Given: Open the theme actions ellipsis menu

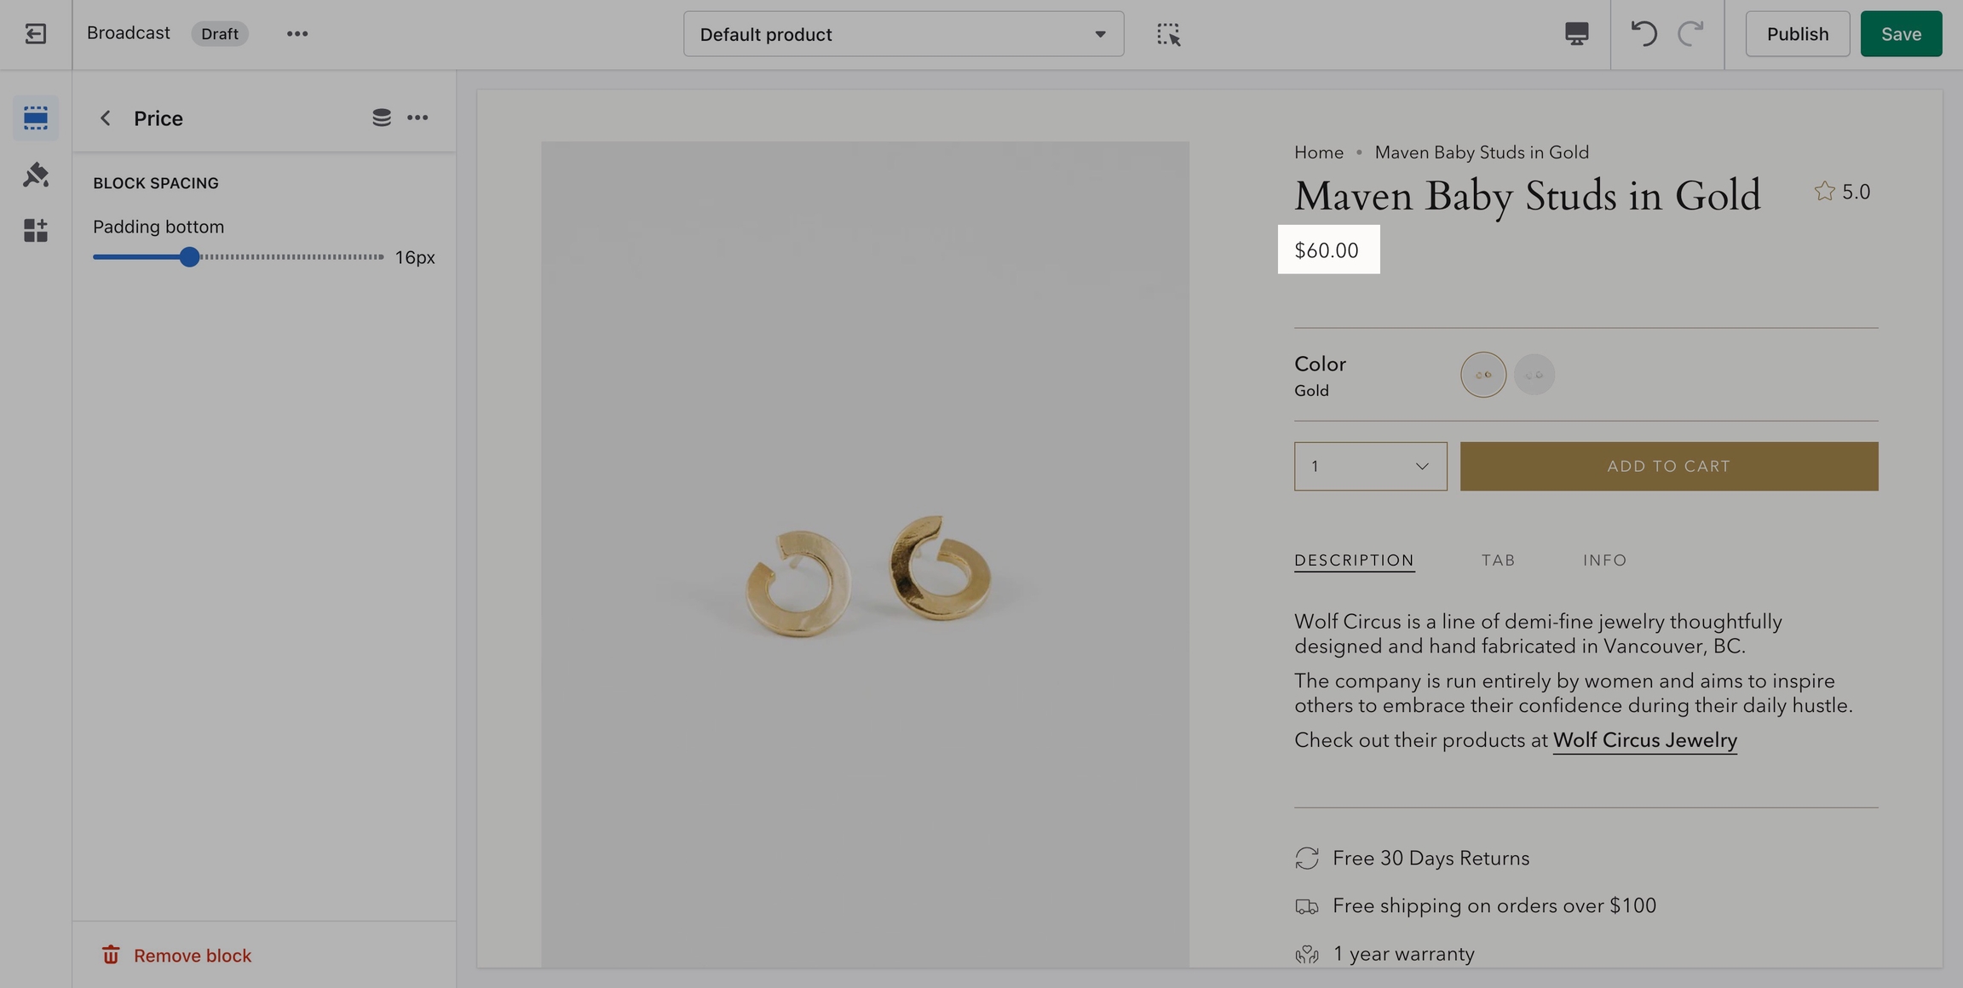Looking at the screenshot, I should pos(296,34).
